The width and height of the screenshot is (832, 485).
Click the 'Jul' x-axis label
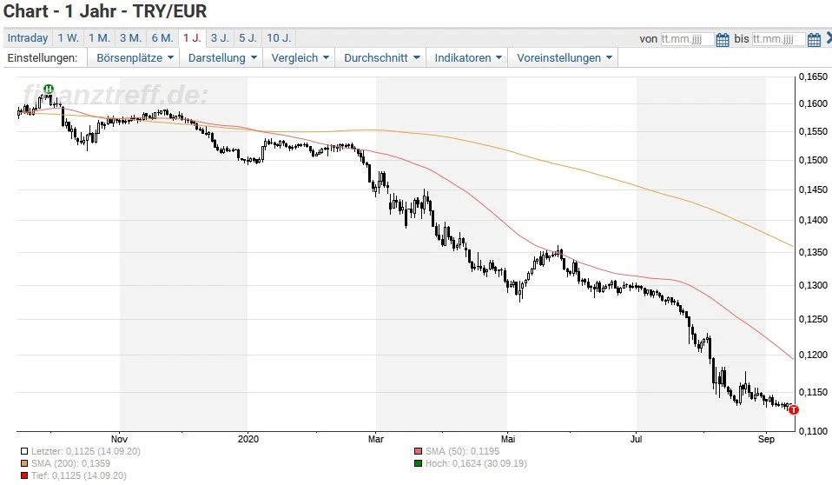pyautogui.click(x=636, y=439)
